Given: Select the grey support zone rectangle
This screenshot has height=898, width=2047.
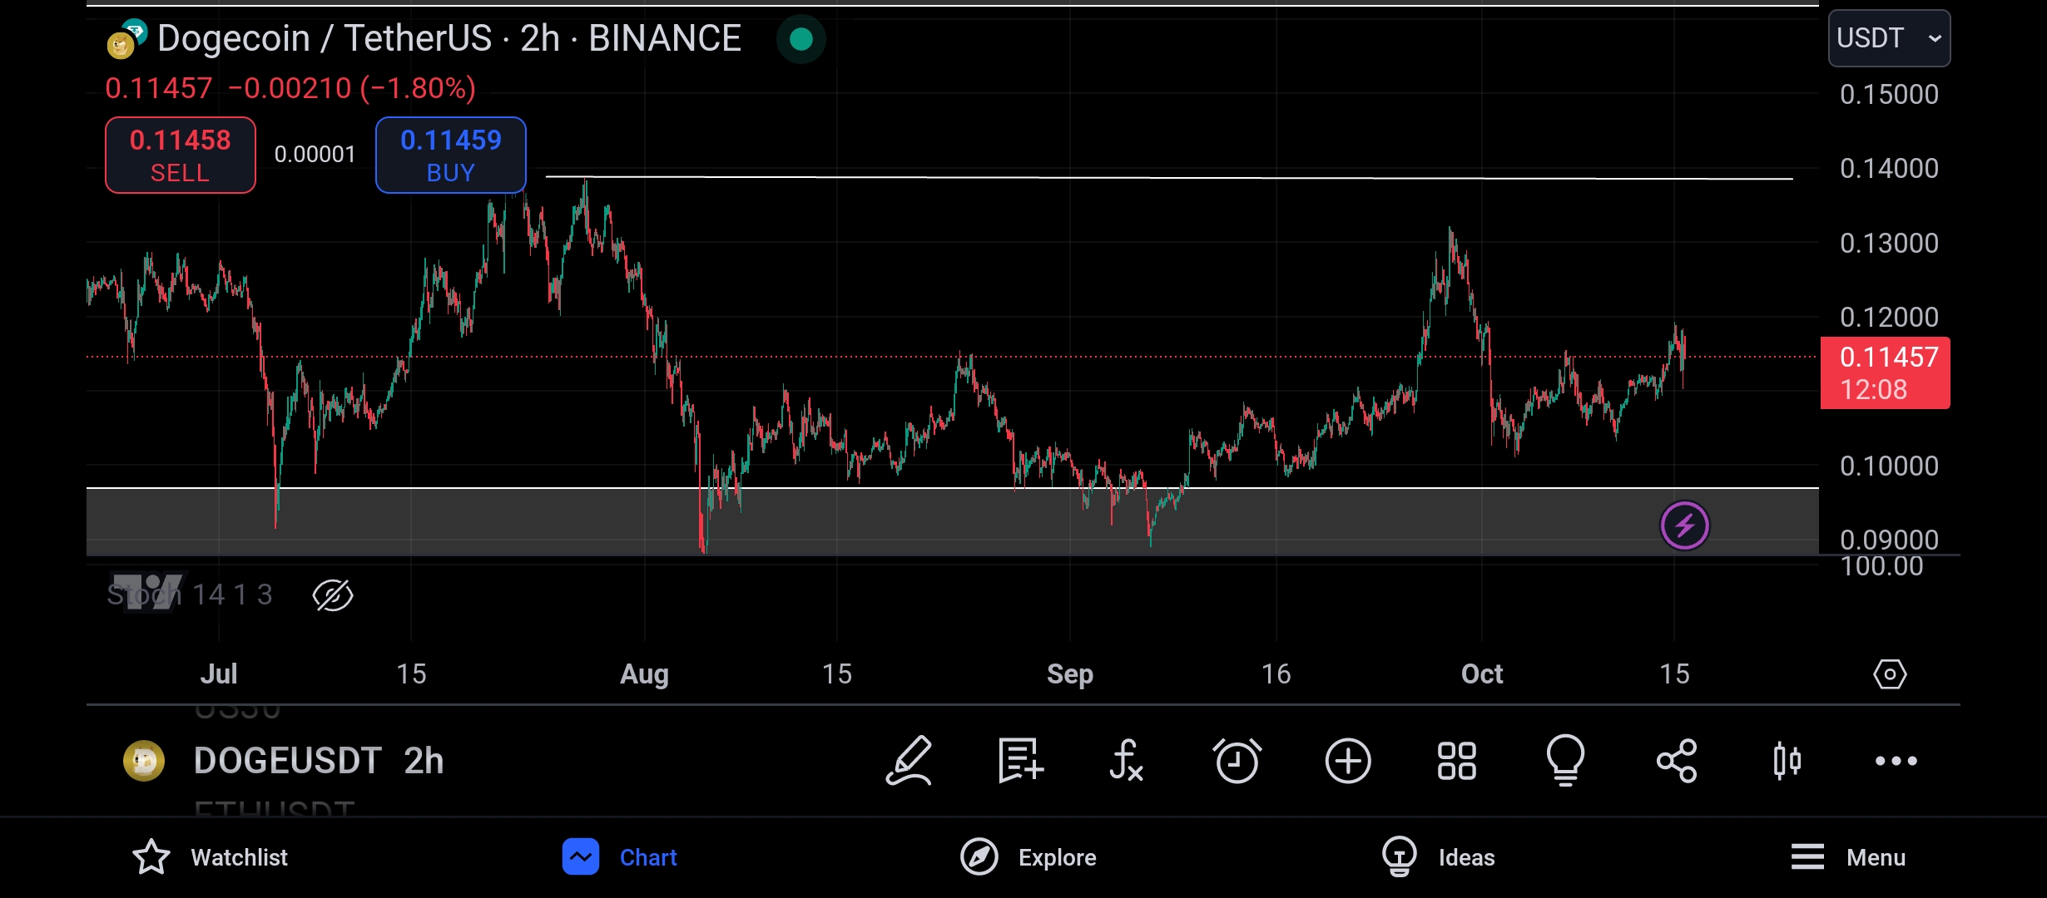Looking at the screenshot, I should [952, 521].
